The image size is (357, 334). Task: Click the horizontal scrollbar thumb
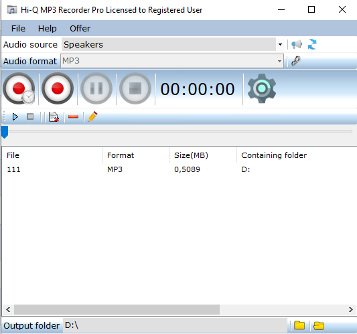click(117, 309)
